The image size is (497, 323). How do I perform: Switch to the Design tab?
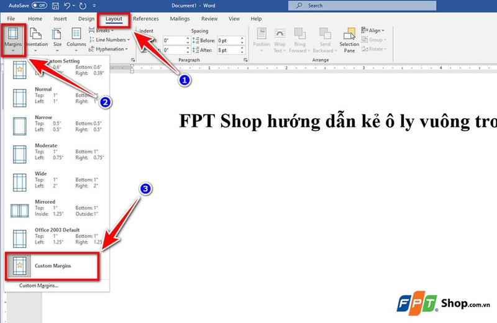pyautogui.click(x=86, y=19)
